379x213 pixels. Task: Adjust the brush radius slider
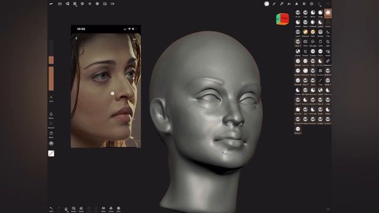(51, 52)
